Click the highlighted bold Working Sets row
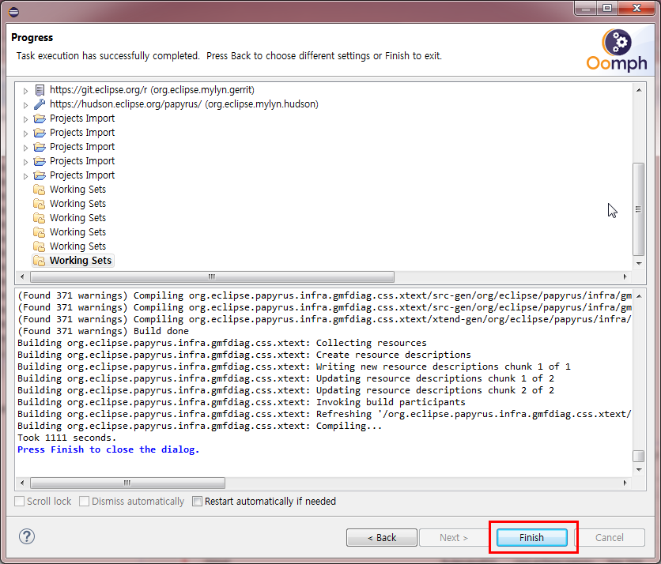 73,261
